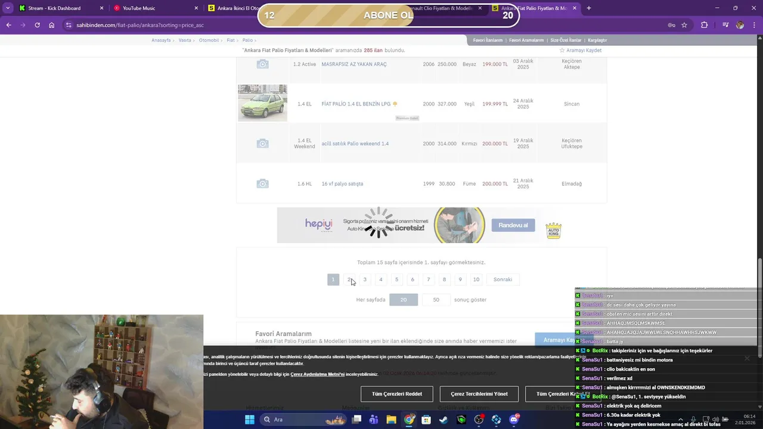Open the Karşılaştır menu item
Viewport: 763px width, 429px height.
[597, 40]
